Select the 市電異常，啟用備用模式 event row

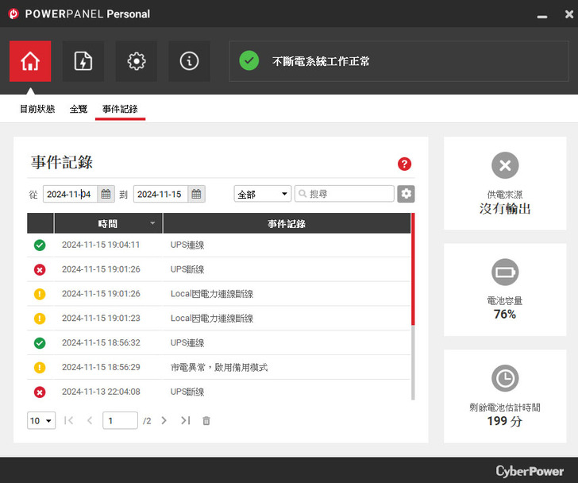[219, 367]
